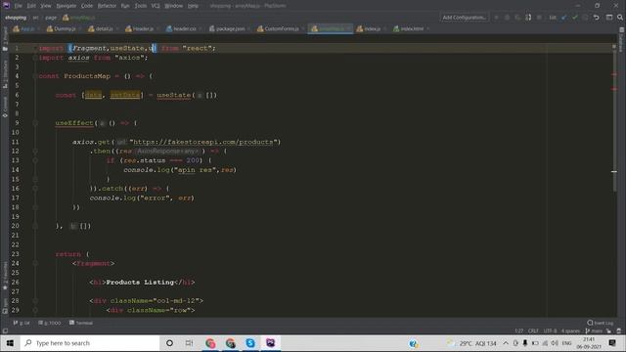
Task: Switch to the header.css tab
Action: pos(184,28)
